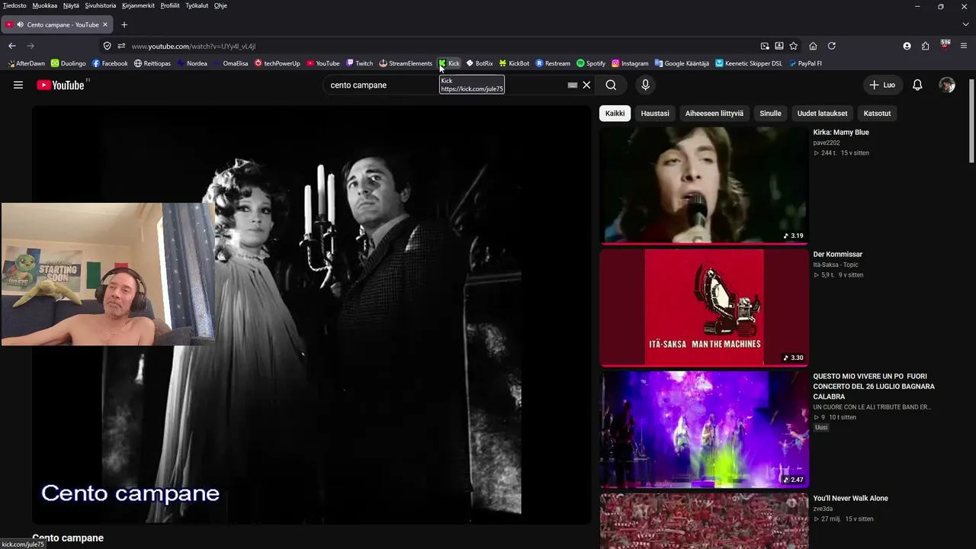Start voice search with the microphone icon
The width and height of the screenshot is (976, 549).
click(645, 85)
